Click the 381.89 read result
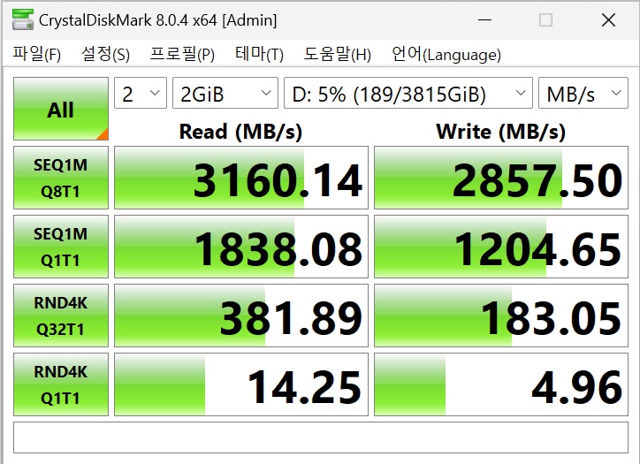The height and width of the screenshot is (464, 640). coord(241,316)
